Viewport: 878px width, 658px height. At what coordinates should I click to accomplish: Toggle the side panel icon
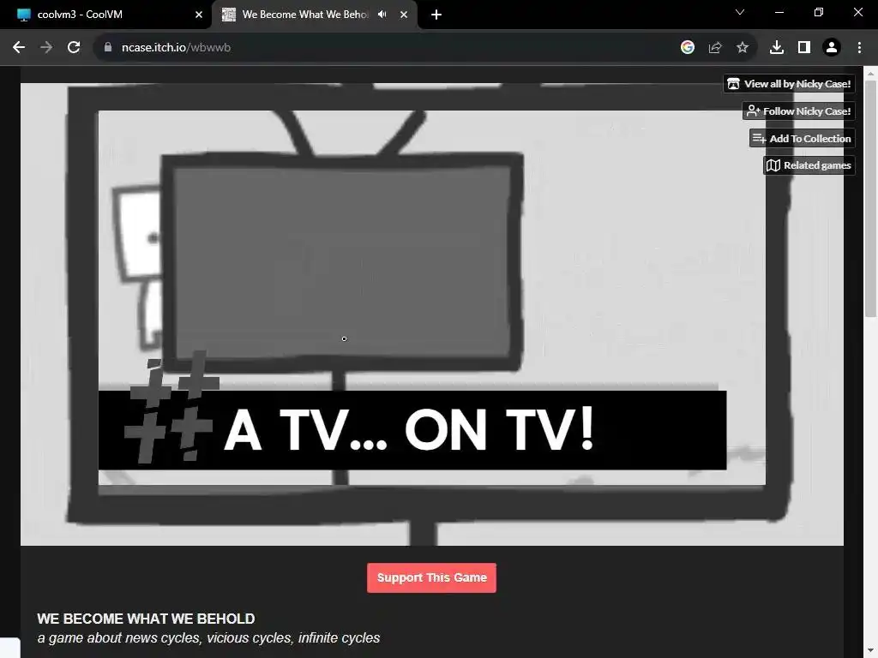[804, 48]
